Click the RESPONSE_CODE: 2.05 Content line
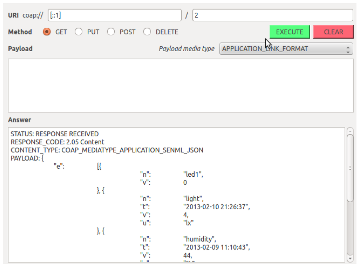This screenshot has height=268, width=359. tap(57, 142)
